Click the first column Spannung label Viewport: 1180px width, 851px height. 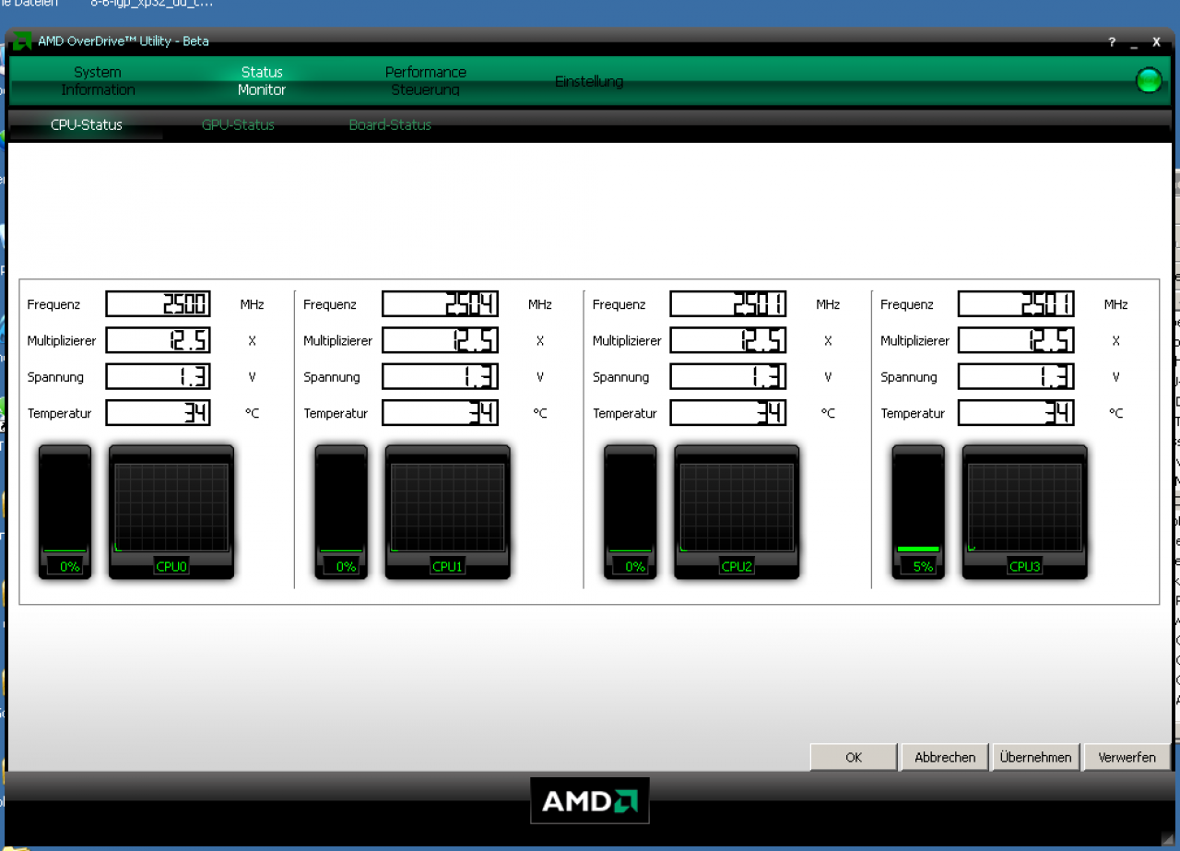(55, 377)
